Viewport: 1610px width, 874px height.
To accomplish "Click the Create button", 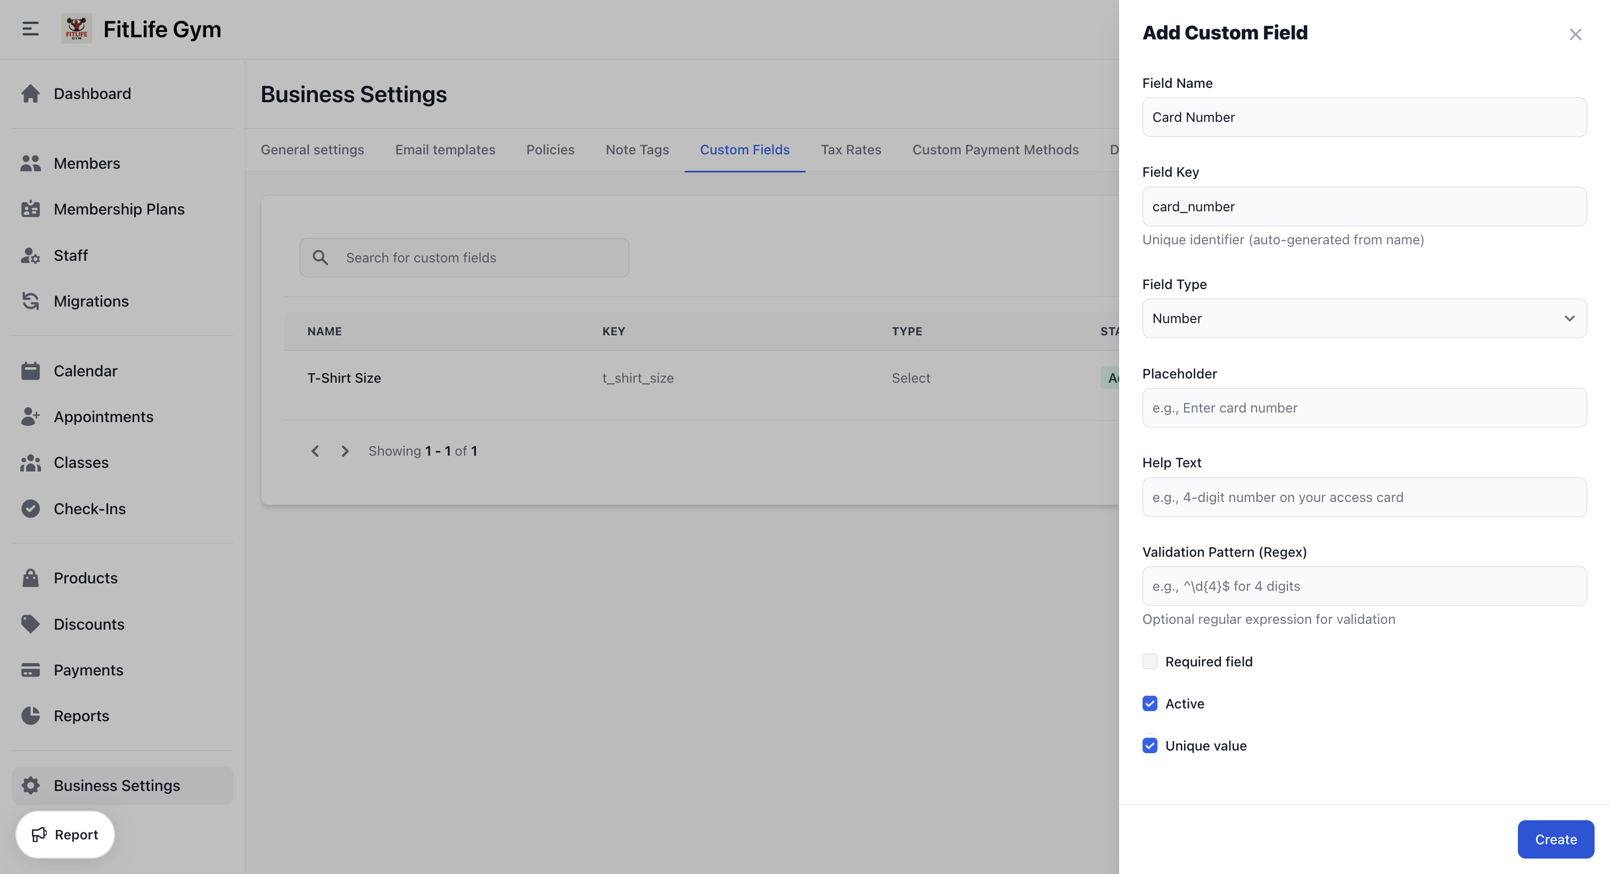I will click(1555, 839).
